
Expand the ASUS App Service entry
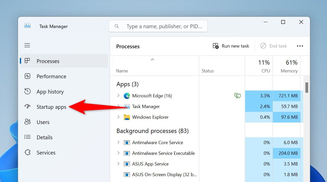(x=118, y=164)
